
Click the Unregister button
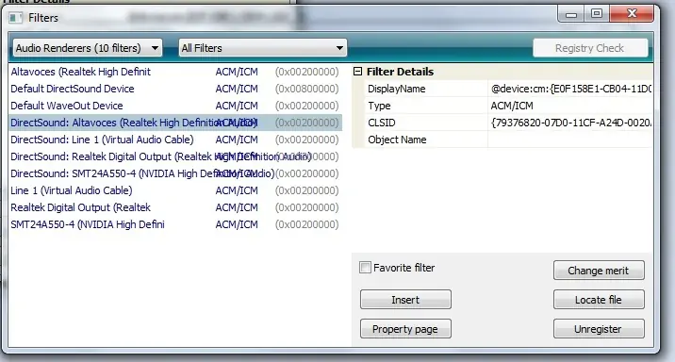tap(599, 329)
